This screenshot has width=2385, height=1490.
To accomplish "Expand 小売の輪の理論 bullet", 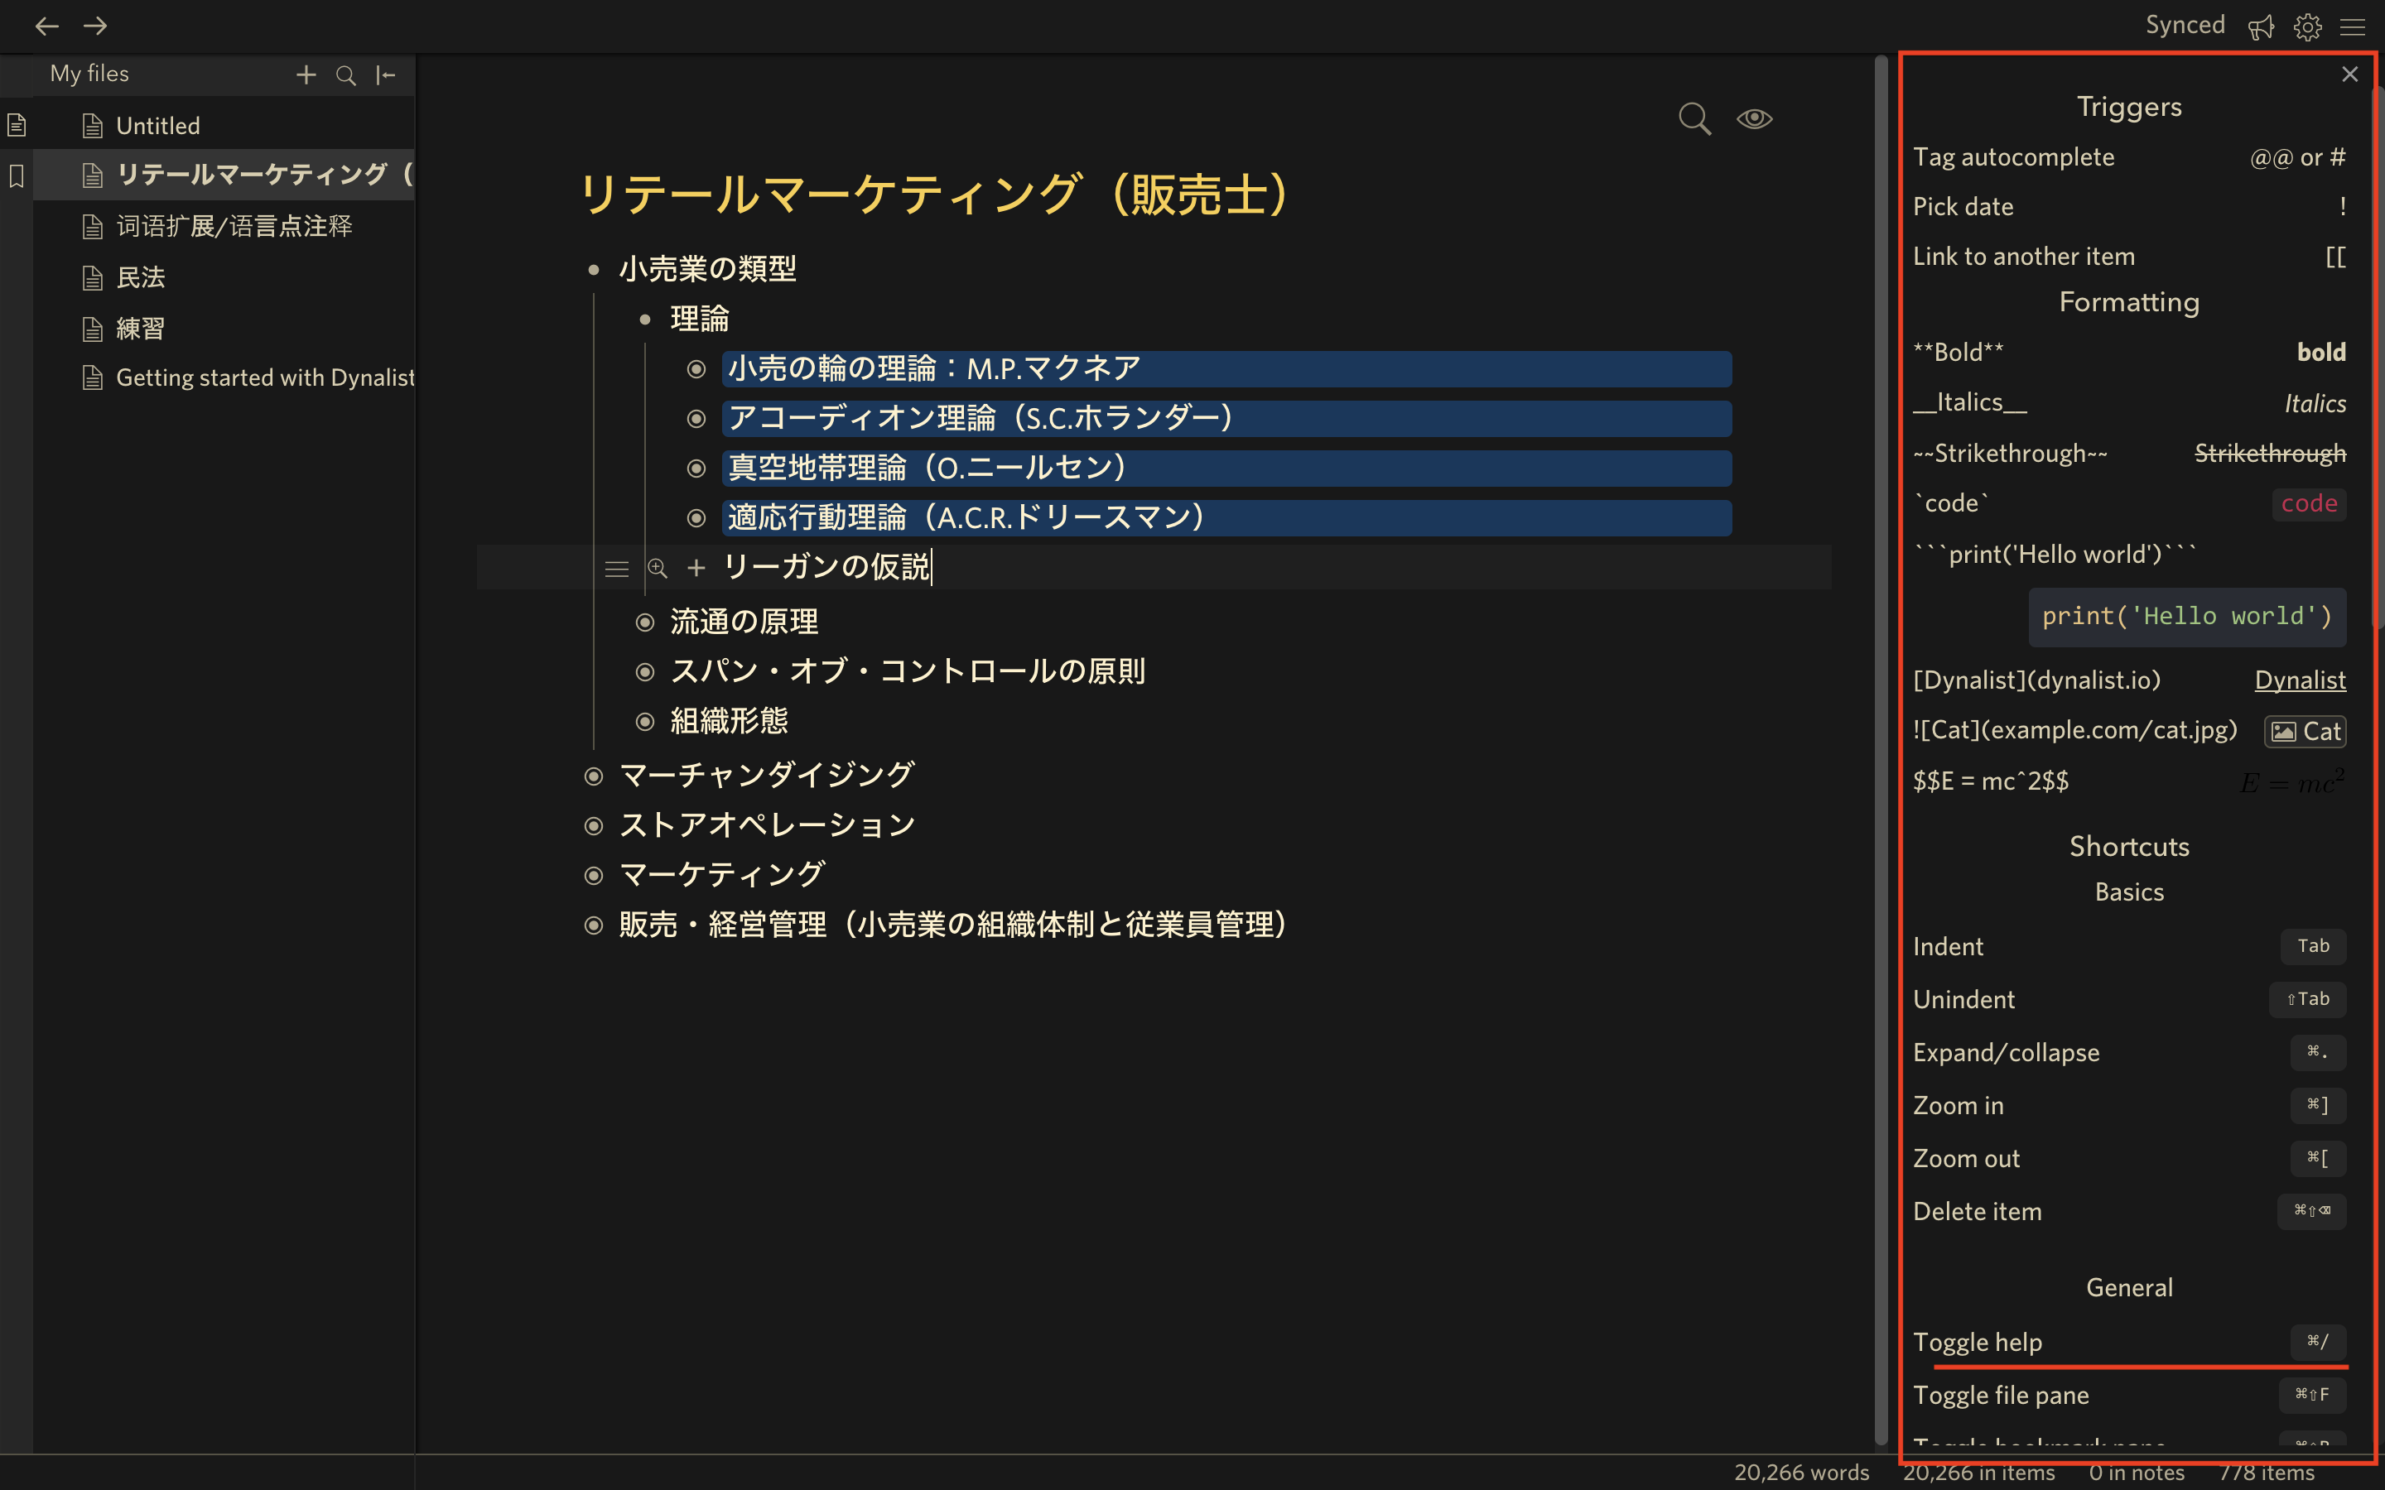I will [x=696, y=369].
